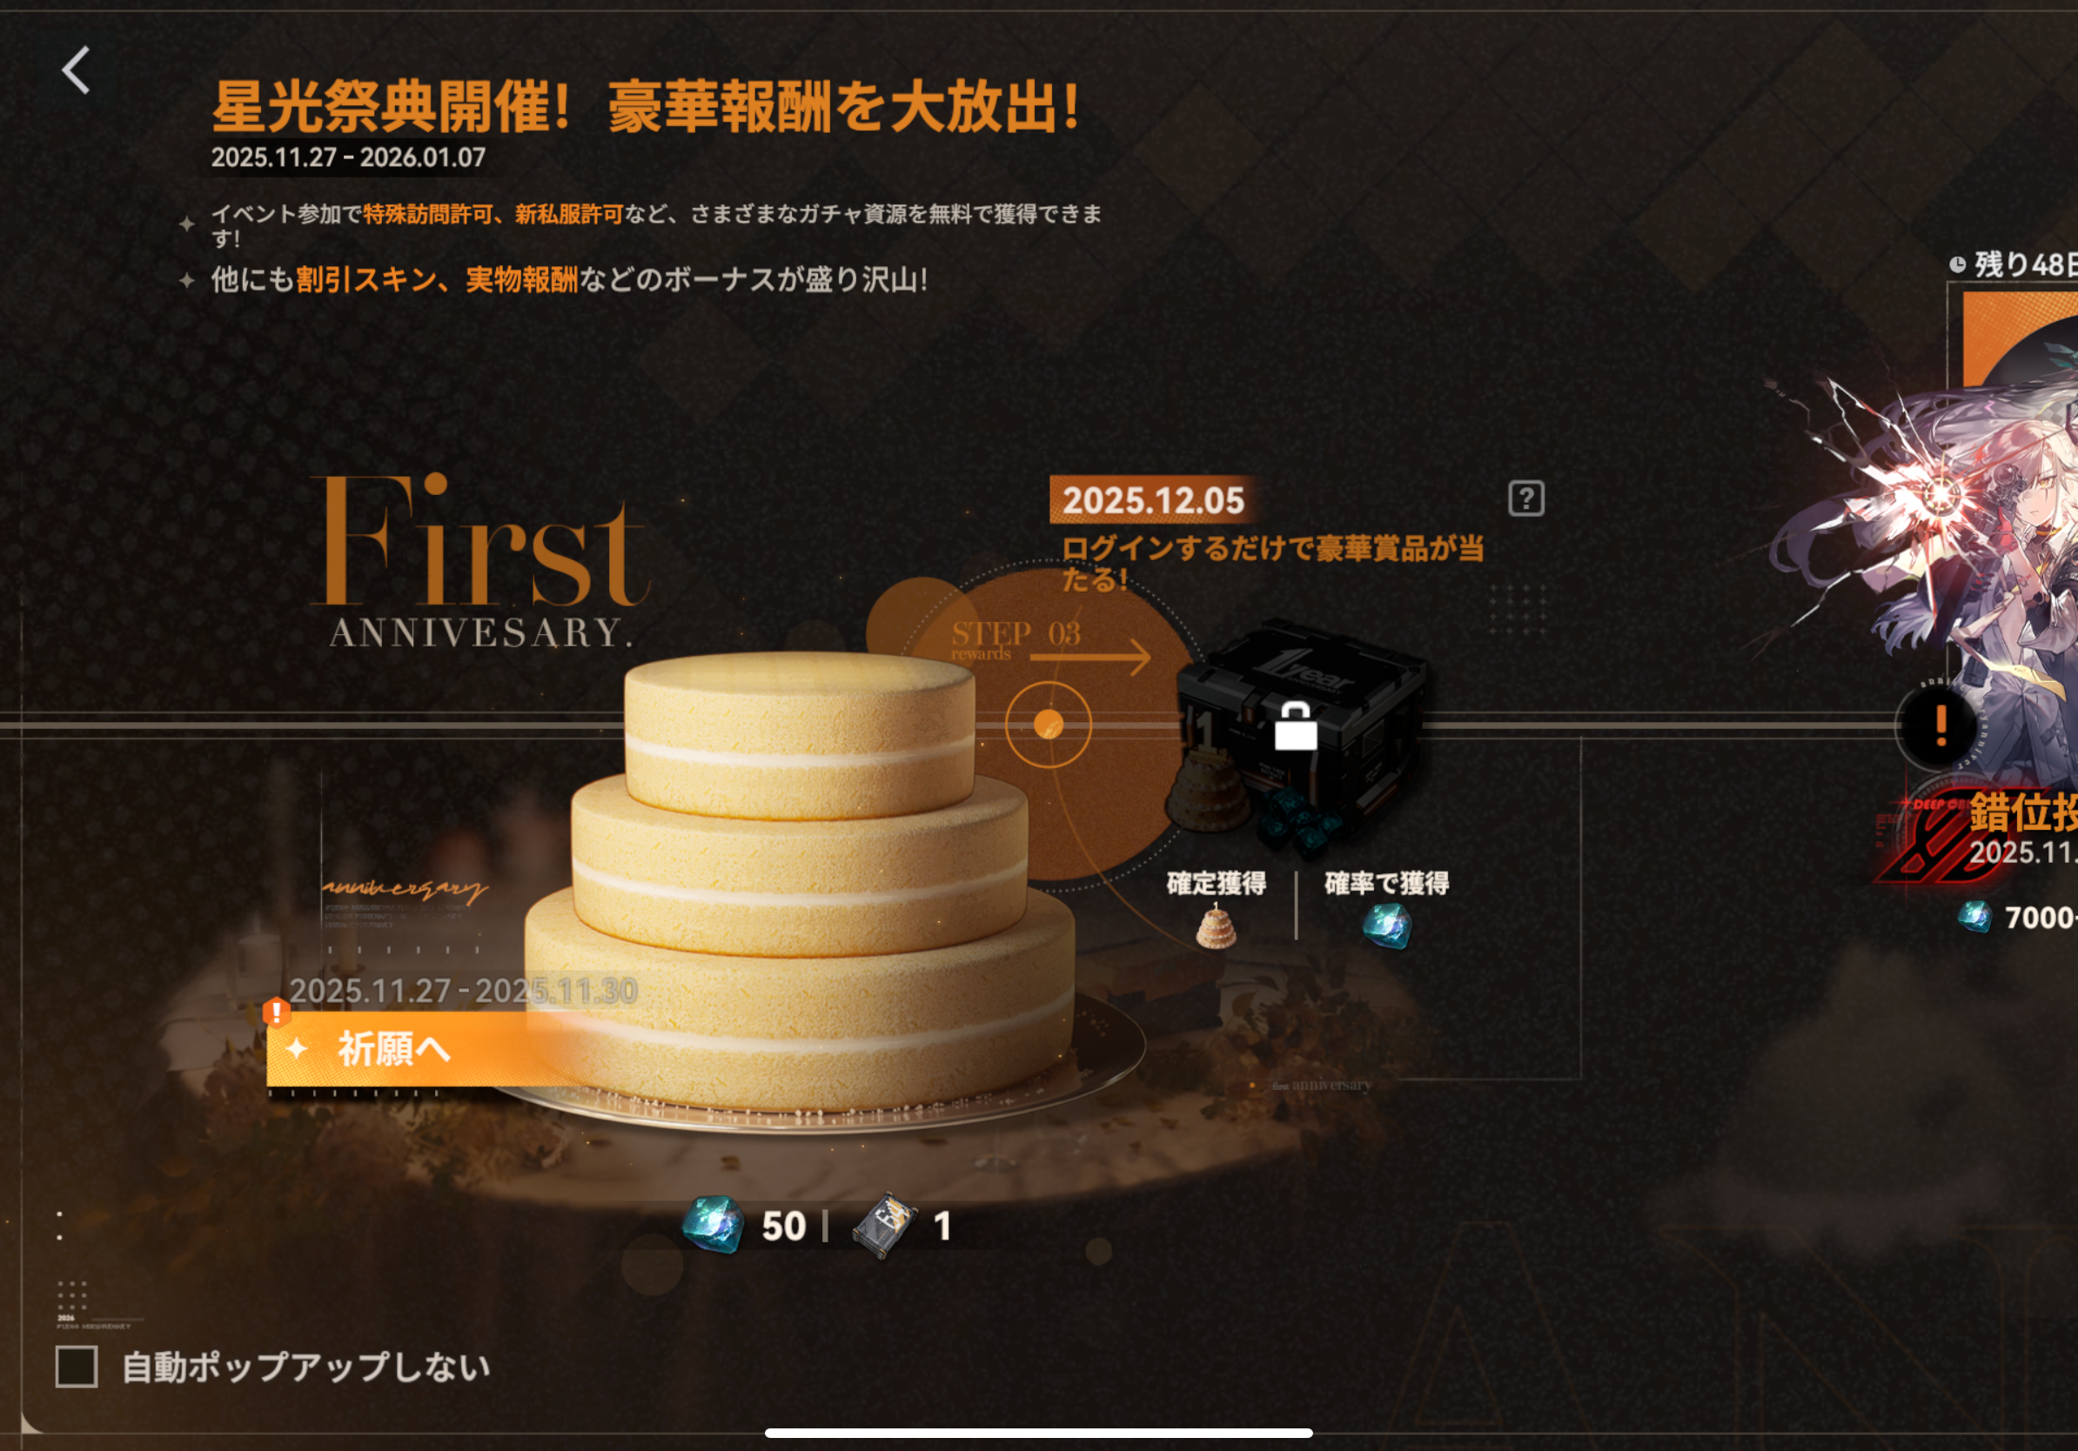Click the chance reward gem icon
Image resolution: width=2078 pixels, height=1451 pixels.
(1386, 926)
